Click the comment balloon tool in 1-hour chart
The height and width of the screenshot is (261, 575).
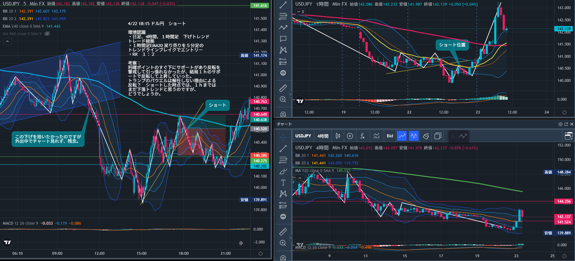pyautogui.click(x=283, y=39)
